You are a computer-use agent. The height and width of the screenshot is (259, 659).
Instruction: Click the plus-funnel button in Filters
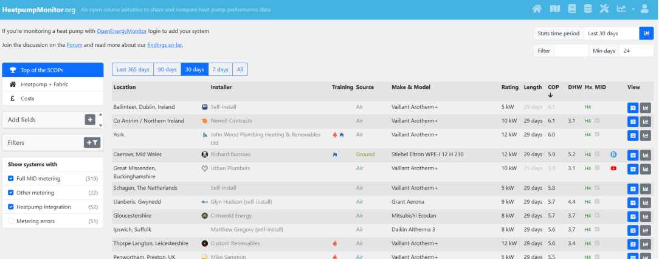(x=92, y=142)
